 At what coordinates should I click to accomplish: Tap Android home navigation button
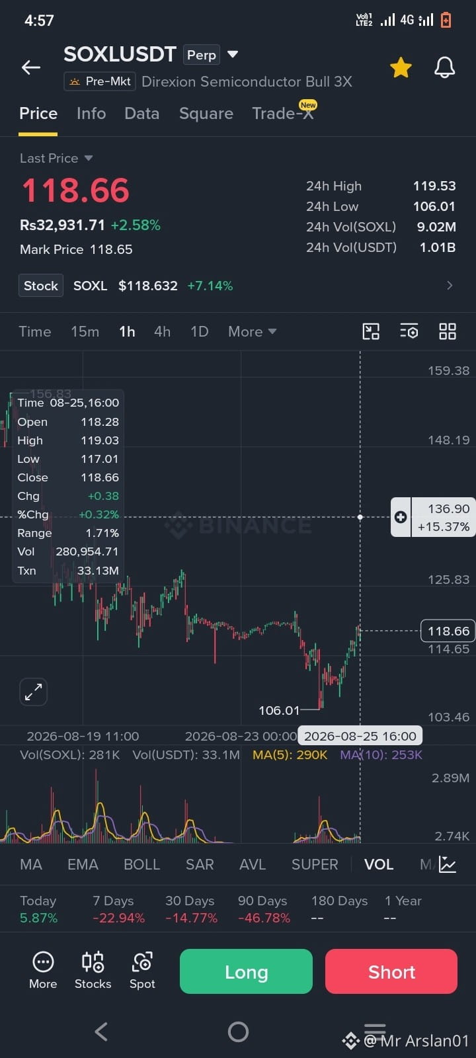tap(238, 1032)
